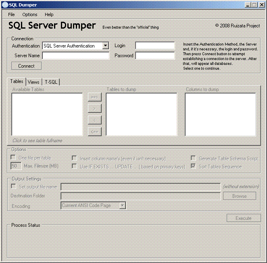Switch to the T-SQL tab

[x=51, y=82]
